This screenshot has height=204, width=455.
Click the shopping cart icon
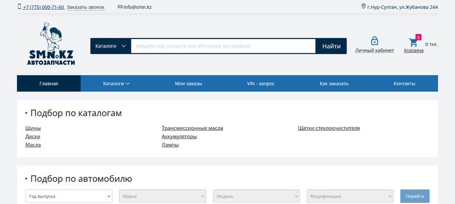click(413, 42)
